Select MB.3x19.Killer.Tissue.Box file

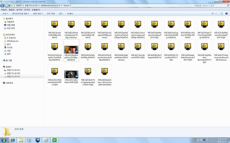[x=171, y=50]
